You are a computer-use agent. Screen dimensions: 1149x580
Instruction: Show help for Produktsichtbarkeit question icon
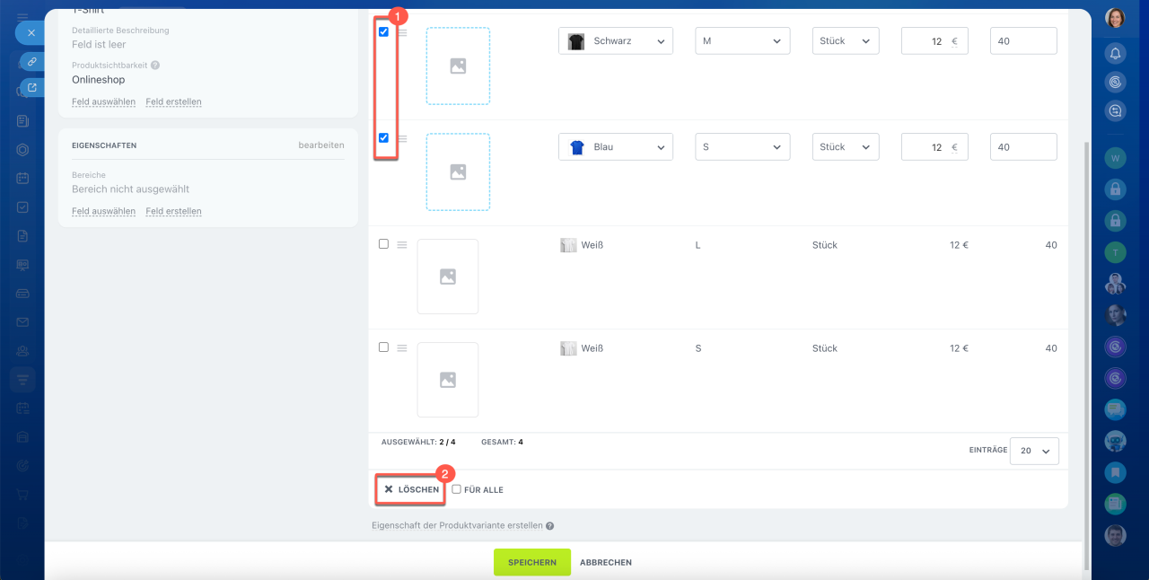point(155,66)
